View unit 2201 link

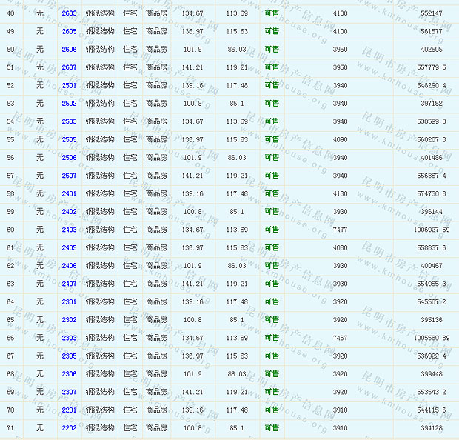coord(69,410)
